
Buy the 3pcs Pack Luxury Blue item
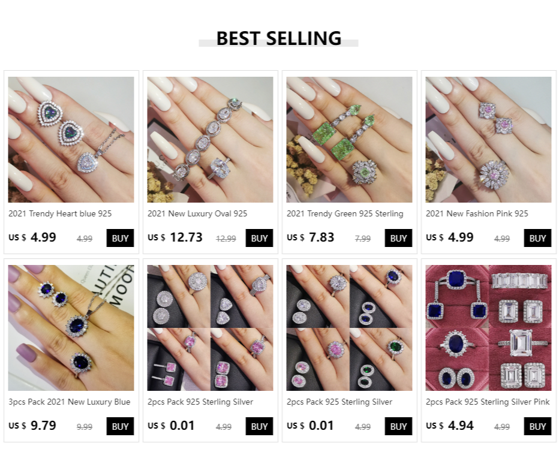pos(120,426)
